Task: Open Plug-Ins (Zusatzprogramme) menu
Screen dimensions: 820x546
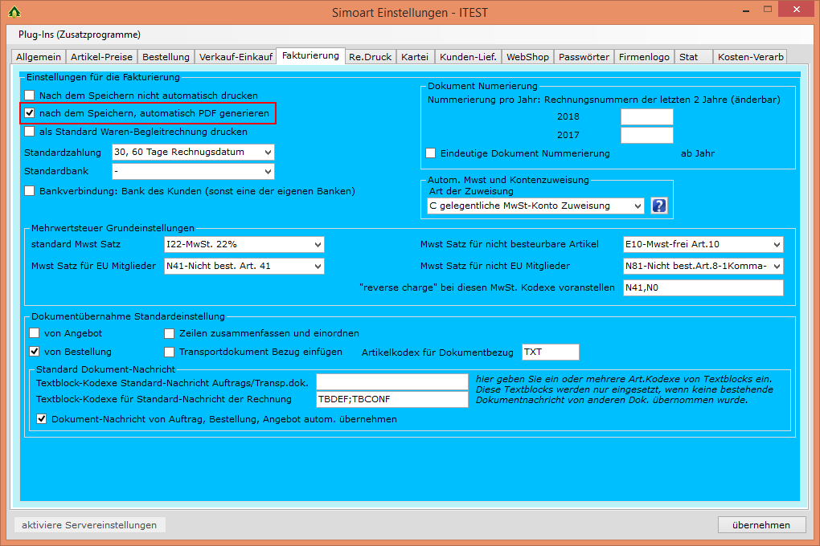Action: point(79,35)
